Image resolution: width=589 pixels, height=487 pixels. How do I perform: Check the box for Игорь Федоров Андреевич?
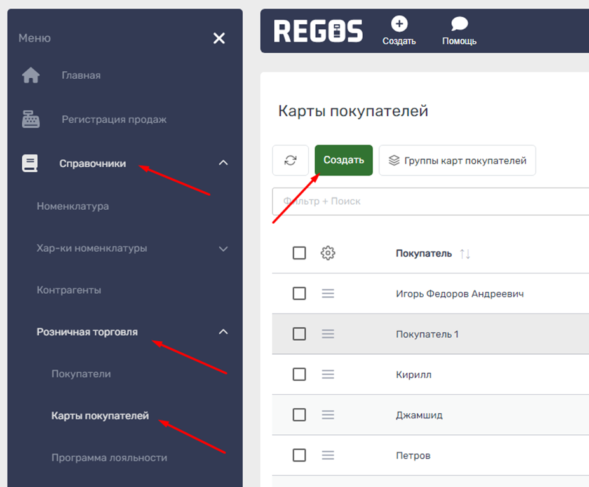pyautogui.click(x=299, y=294)
